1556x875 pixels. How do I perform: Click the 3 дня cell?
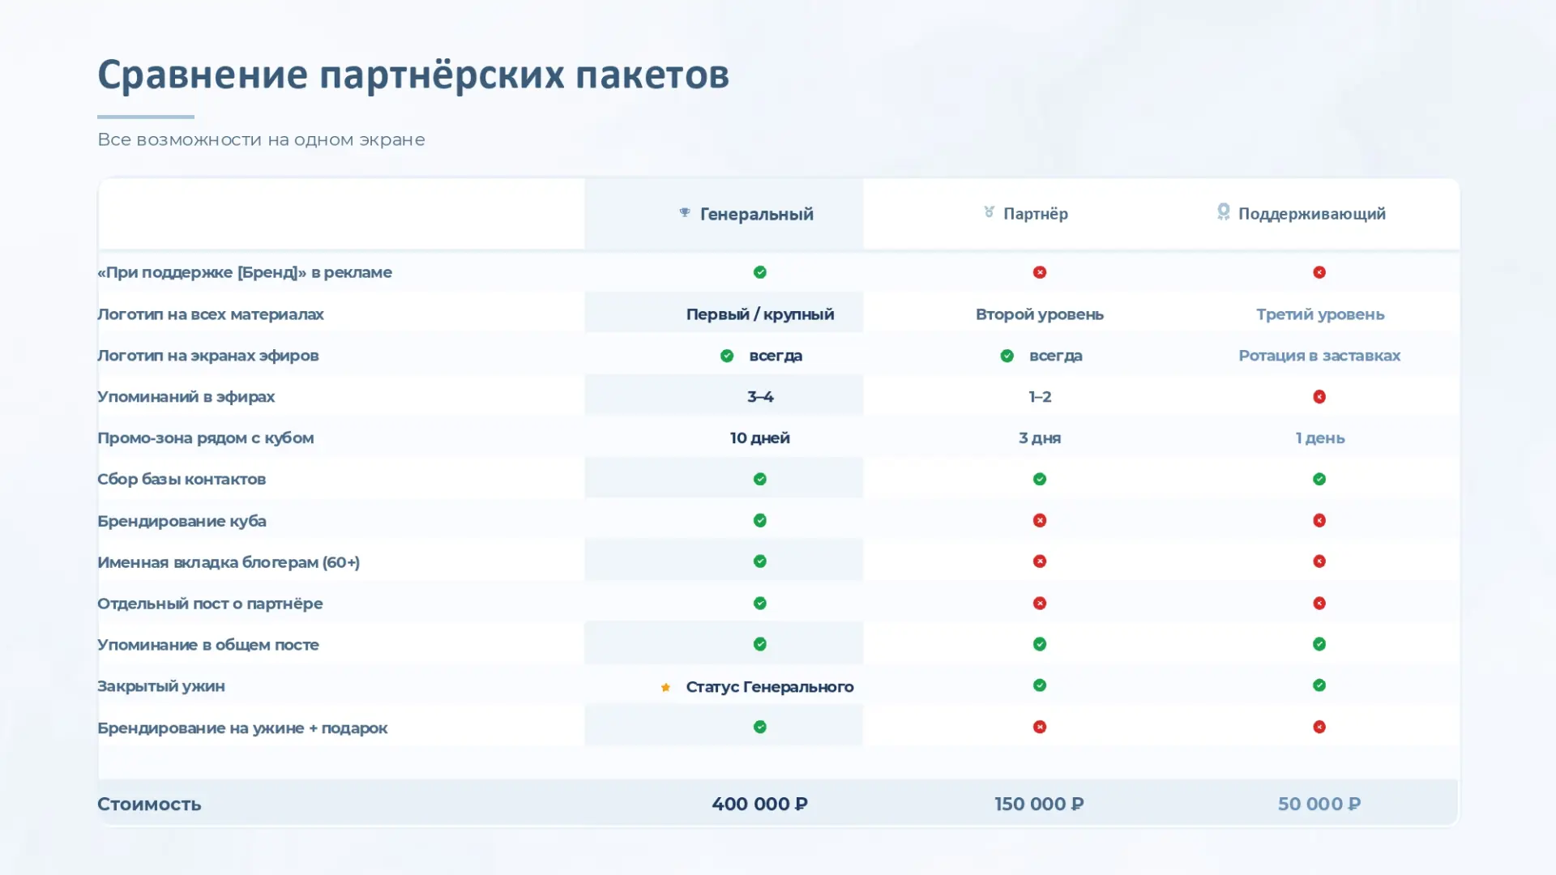[1040, 438]
